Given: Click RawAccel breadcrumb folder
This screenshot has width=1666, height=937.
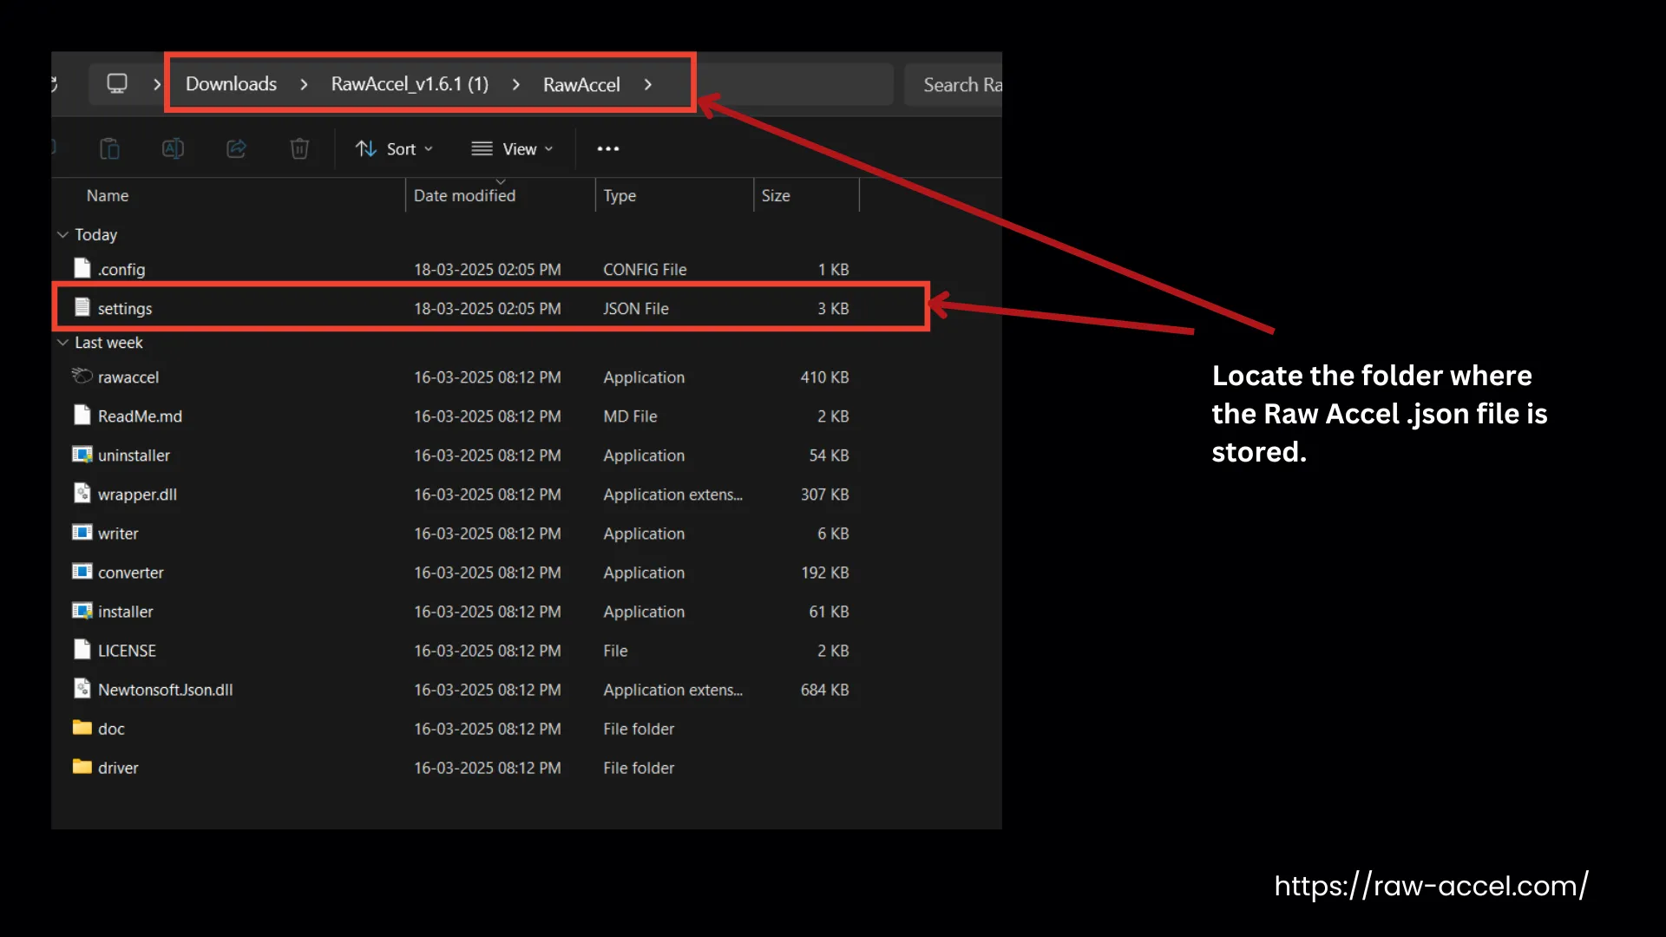Looking at the screenshot, I should (x=581, y=84).
